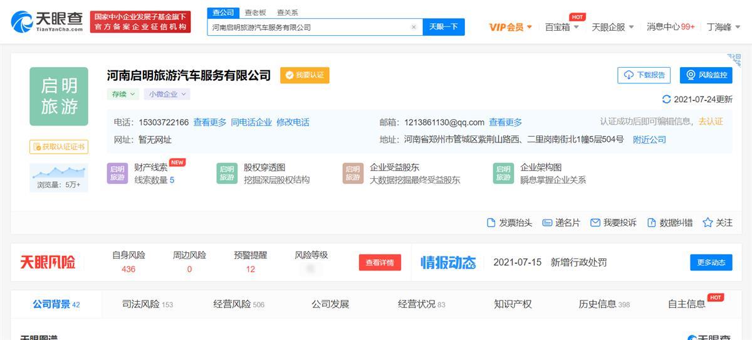Click the 天眼风险 logo

coord(48,262)
